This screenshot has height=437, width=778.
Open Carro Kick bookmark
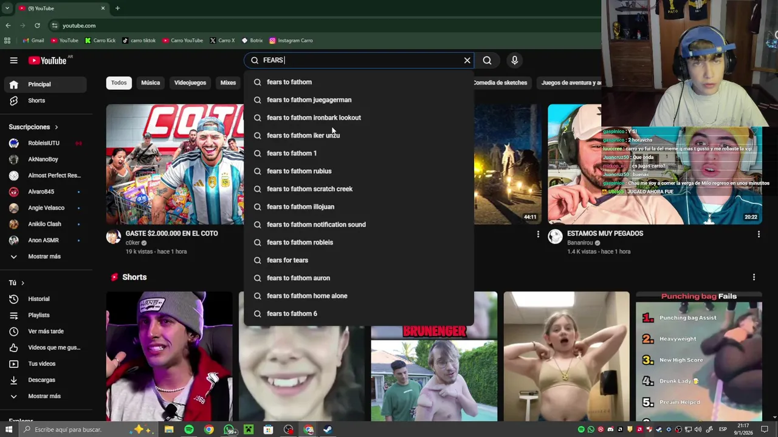[100, 41]
